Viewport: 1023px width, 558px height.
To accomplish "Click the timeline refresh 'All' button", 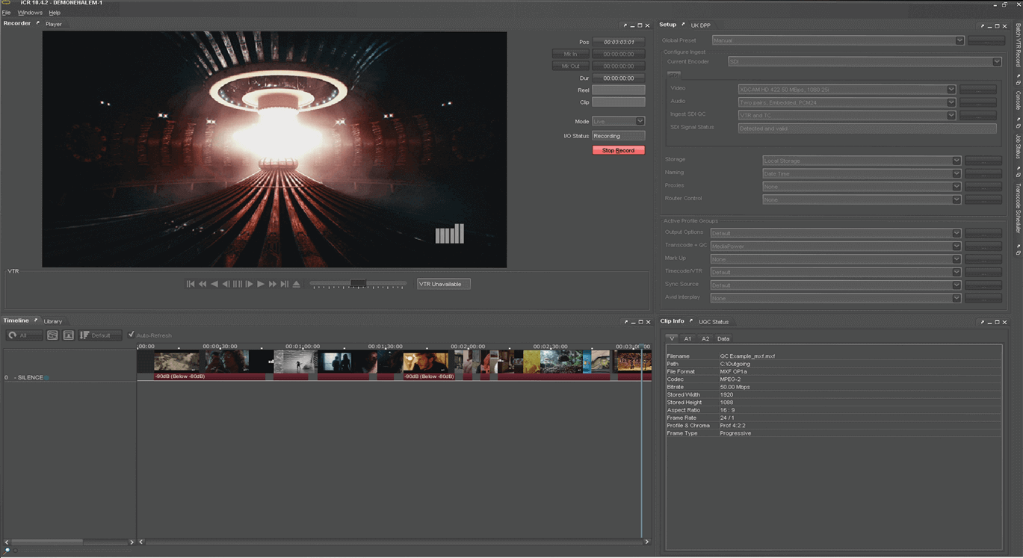I will [23, 335].
